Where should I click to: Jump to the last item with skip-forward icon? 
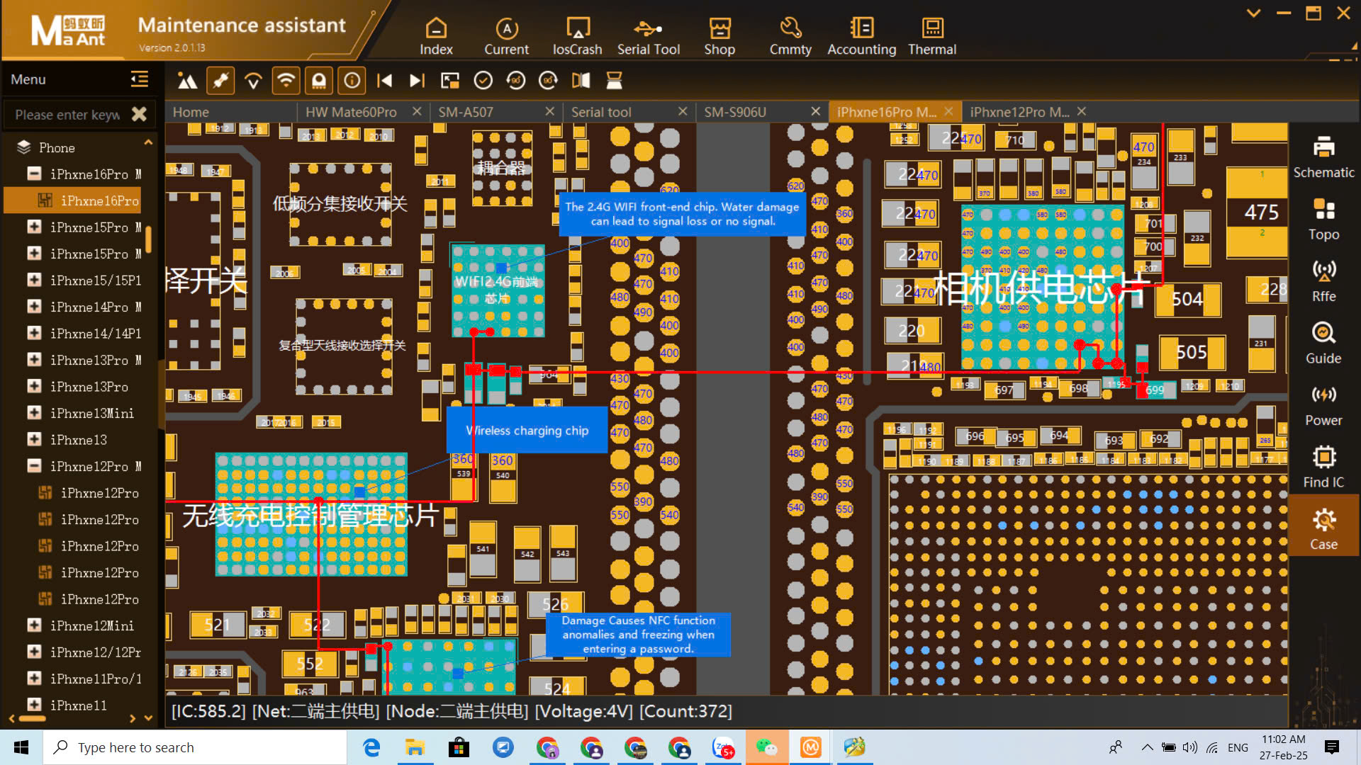(417, 81)
